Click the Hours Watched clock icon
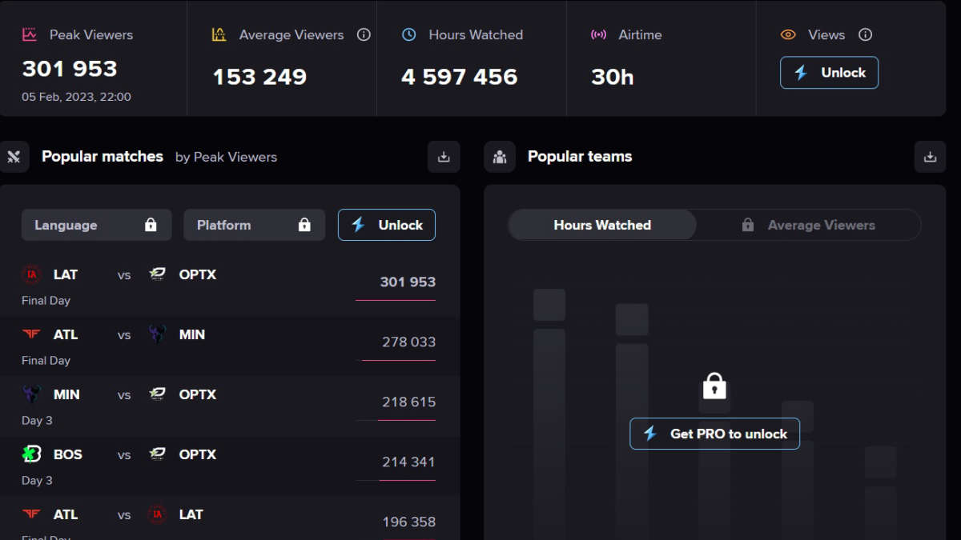This screenshot has height=540, width=961. point(409,34)
